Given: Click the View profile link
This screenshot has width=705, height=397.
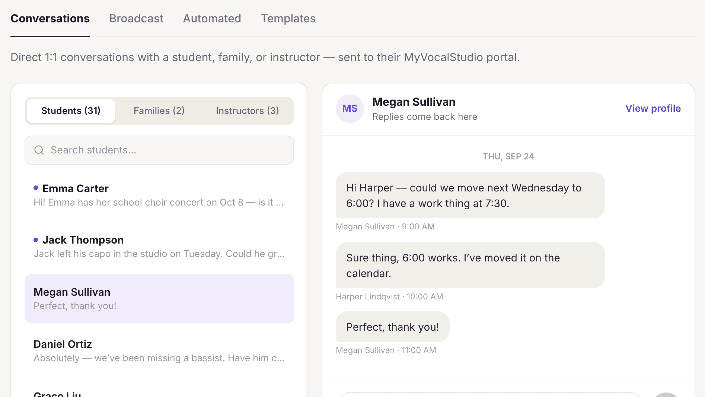Looking at the screenshot, I should (x=653, y=108).
